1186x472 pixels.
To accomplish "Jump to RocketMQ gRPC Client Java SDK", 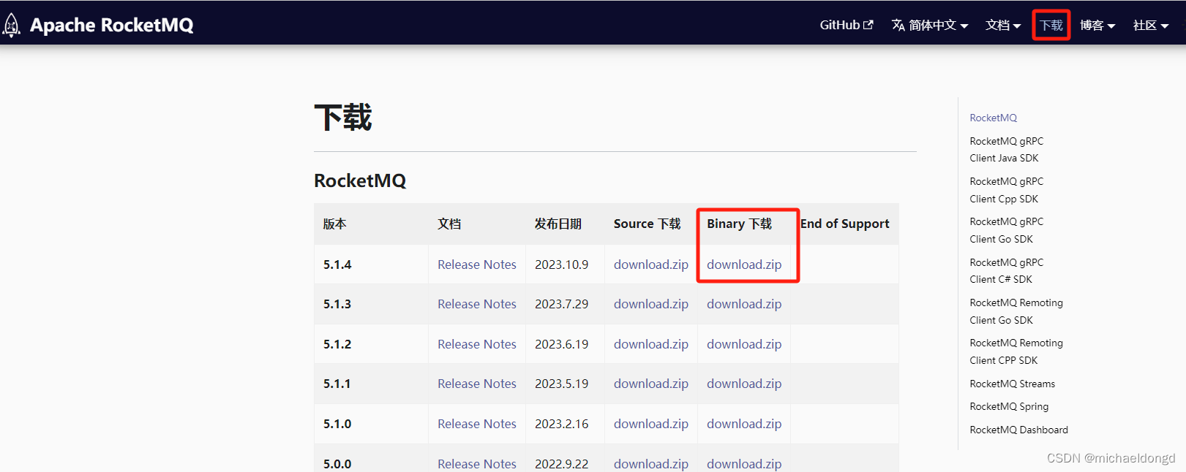I will 1006,150.
